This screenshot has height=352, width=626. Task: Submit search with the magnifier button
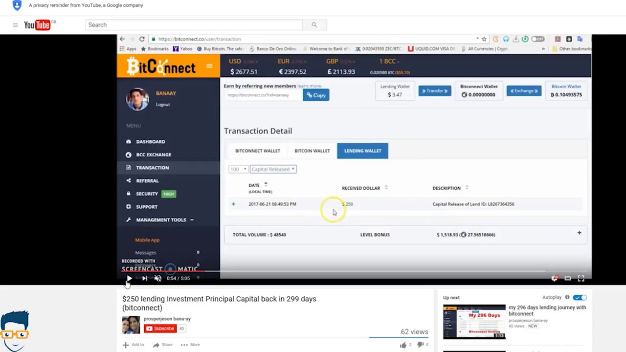click(314, 25)
